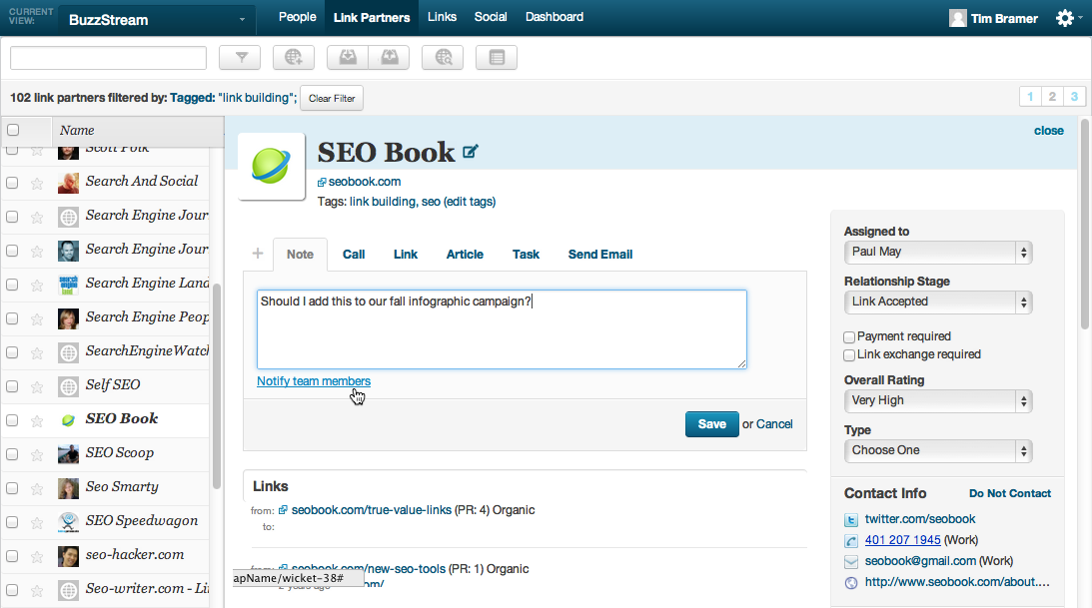The height and width of the screenshot is (608, 1092).
Task: Star the Search And Social row
Action: point(37,183)
